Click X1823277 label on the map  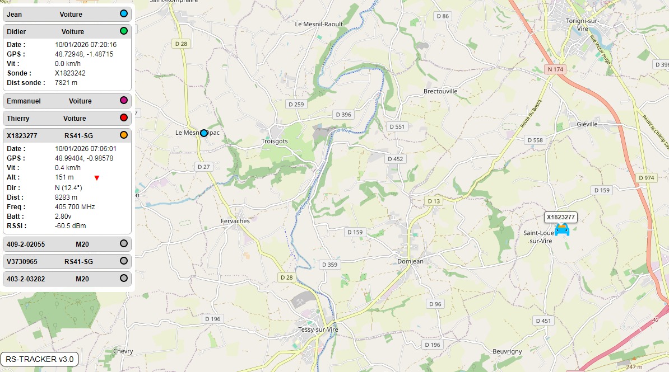click(561, 217)
